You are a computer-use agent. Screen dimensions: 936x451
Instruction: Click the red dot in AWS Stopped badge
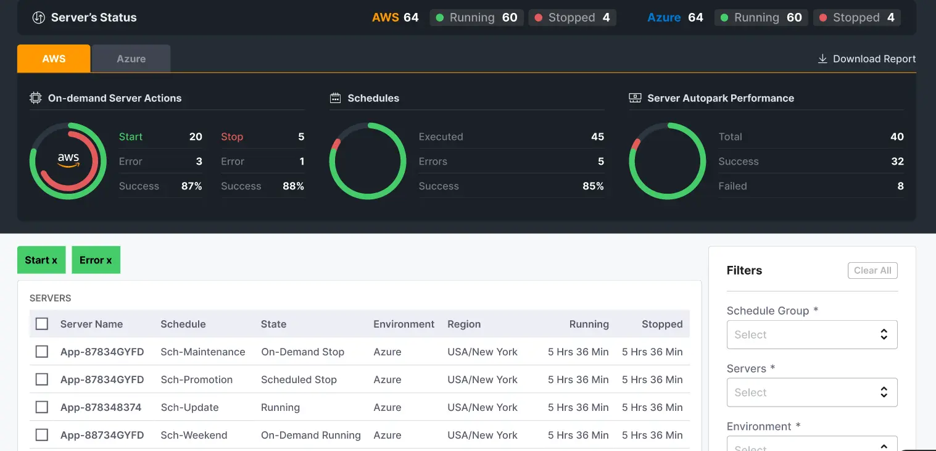point(539,18)
